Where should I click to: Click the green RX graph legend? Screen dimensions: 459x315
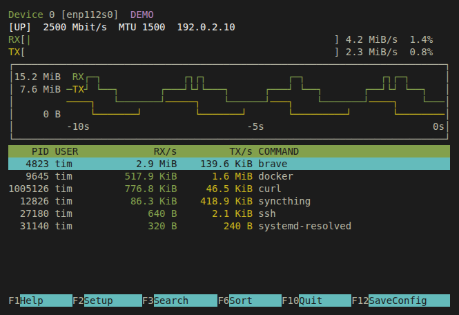pyautogui.click(x=78, y=77)
